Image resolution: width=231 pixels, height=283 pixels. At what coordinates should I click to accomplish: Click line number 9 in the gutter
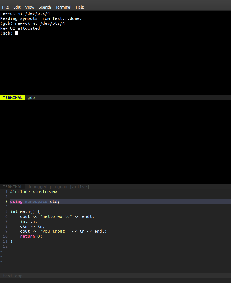[x=6, y=231]
